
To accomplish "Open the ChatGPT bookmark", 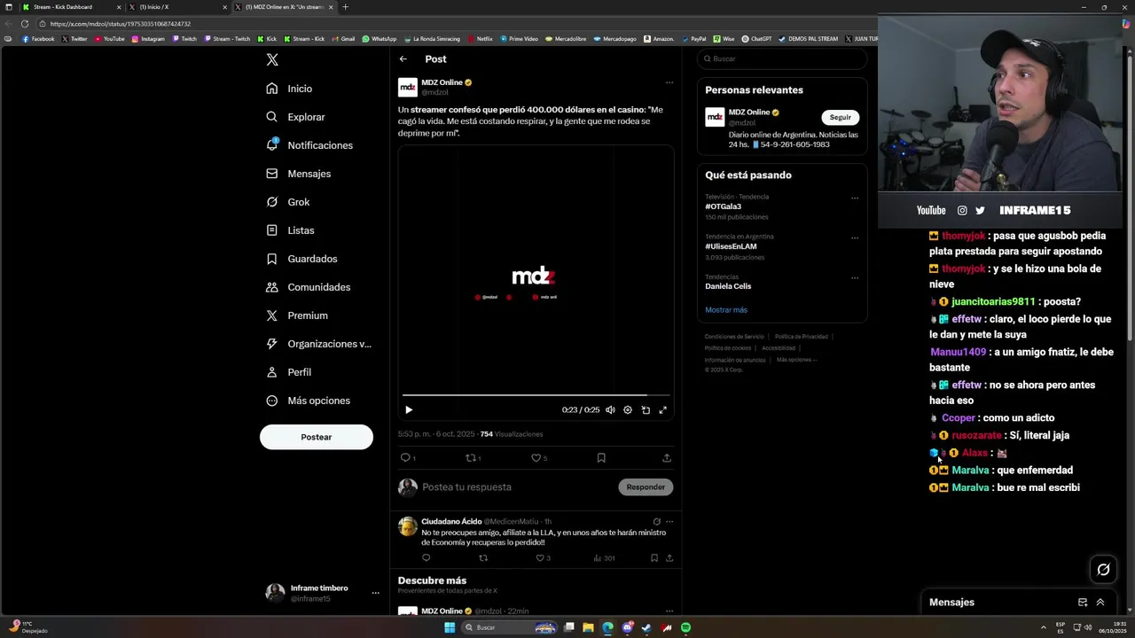I will (x=755, y=39).
